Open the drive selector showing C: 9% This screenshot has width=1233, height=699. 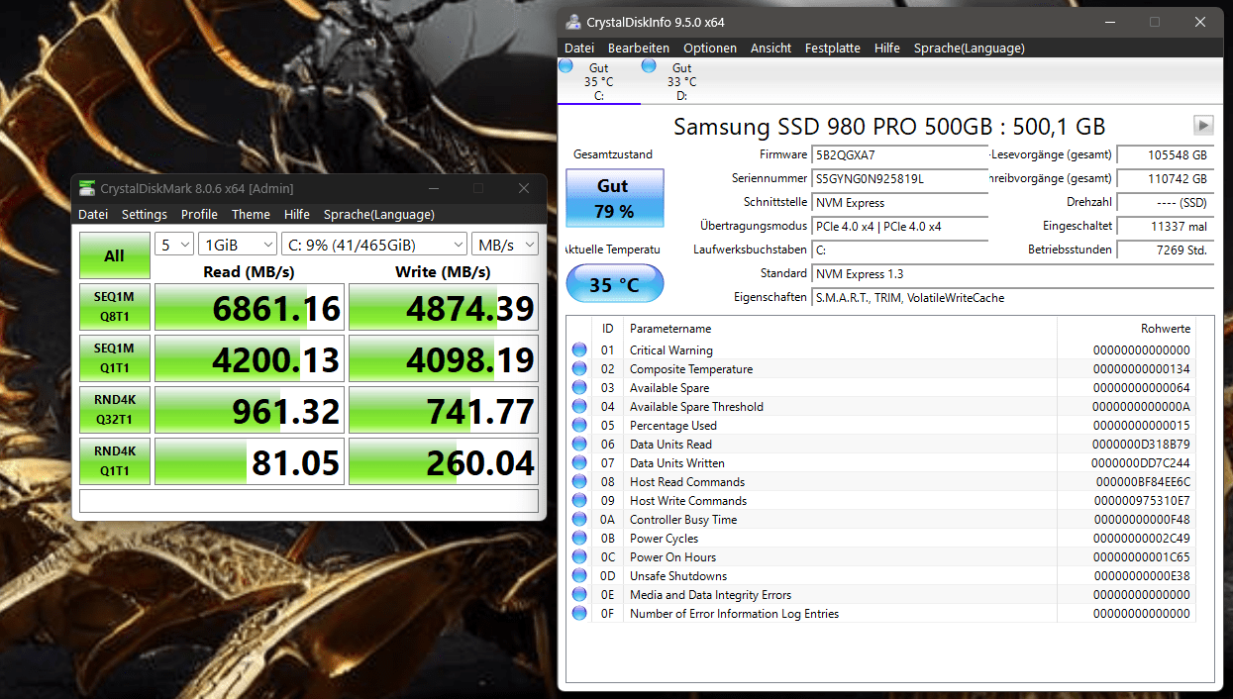click(x=374, y=245)
